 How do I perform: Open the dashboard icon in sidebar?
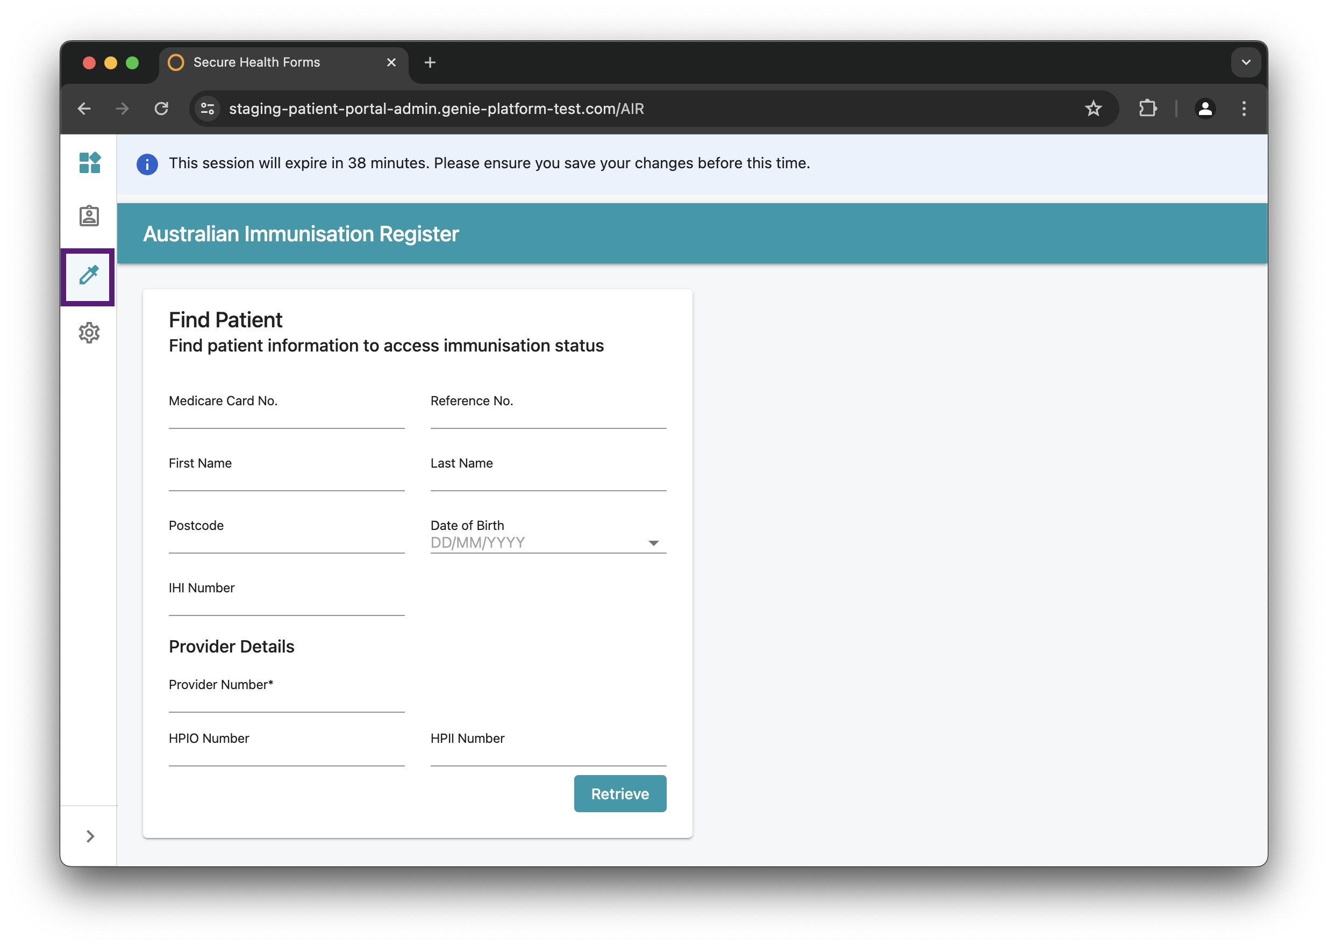[x=89, y=162]
